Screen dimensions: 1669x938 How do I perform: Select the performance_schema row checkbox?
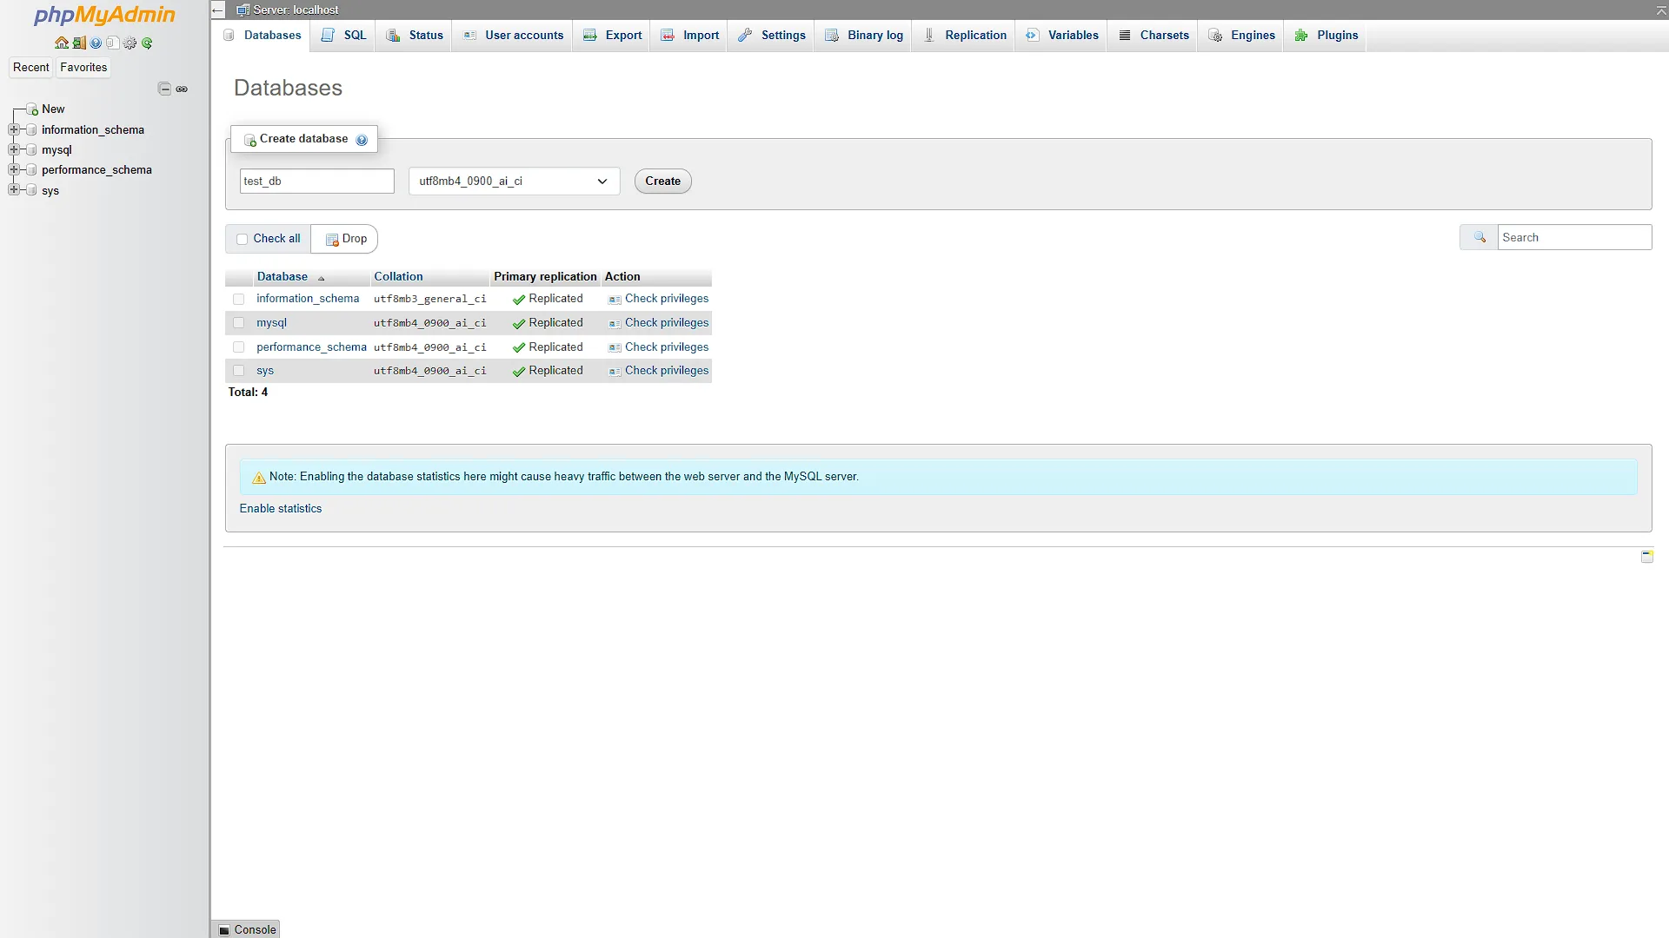(x=238, y=347)
